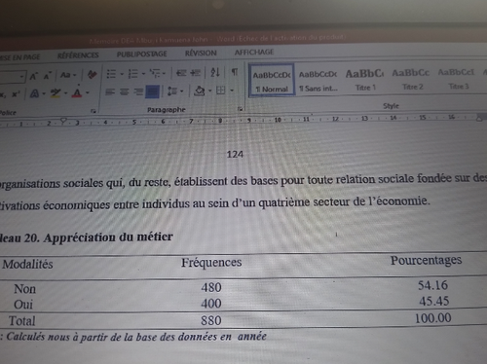Open the PUBLIPOSTAGE tab
487x364 pixels.
click(x=142, y=55)
